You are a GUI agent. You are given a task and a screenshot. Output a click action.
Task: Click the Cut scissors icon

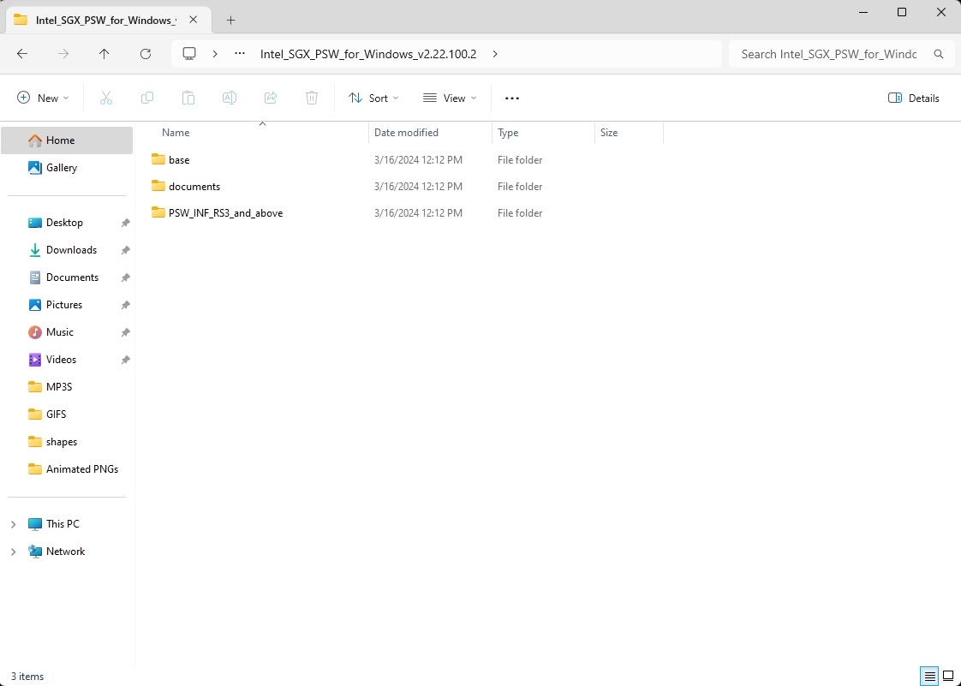tap(106, 98)
